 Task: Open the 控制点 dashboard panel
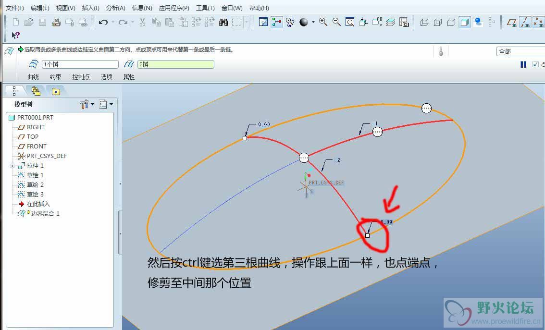click(81, 77)
